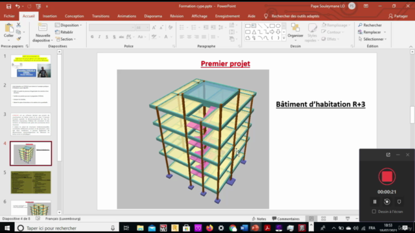Image resolution: width=415 pixels, height=233 pixels.
Task: Select slide 5 thumbnail
Action: (30, 183)
